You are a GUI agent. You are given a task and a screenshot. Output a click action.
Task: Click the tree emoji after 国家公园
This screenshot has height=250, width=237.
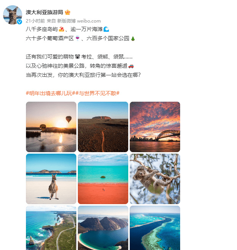coord(133,39)
